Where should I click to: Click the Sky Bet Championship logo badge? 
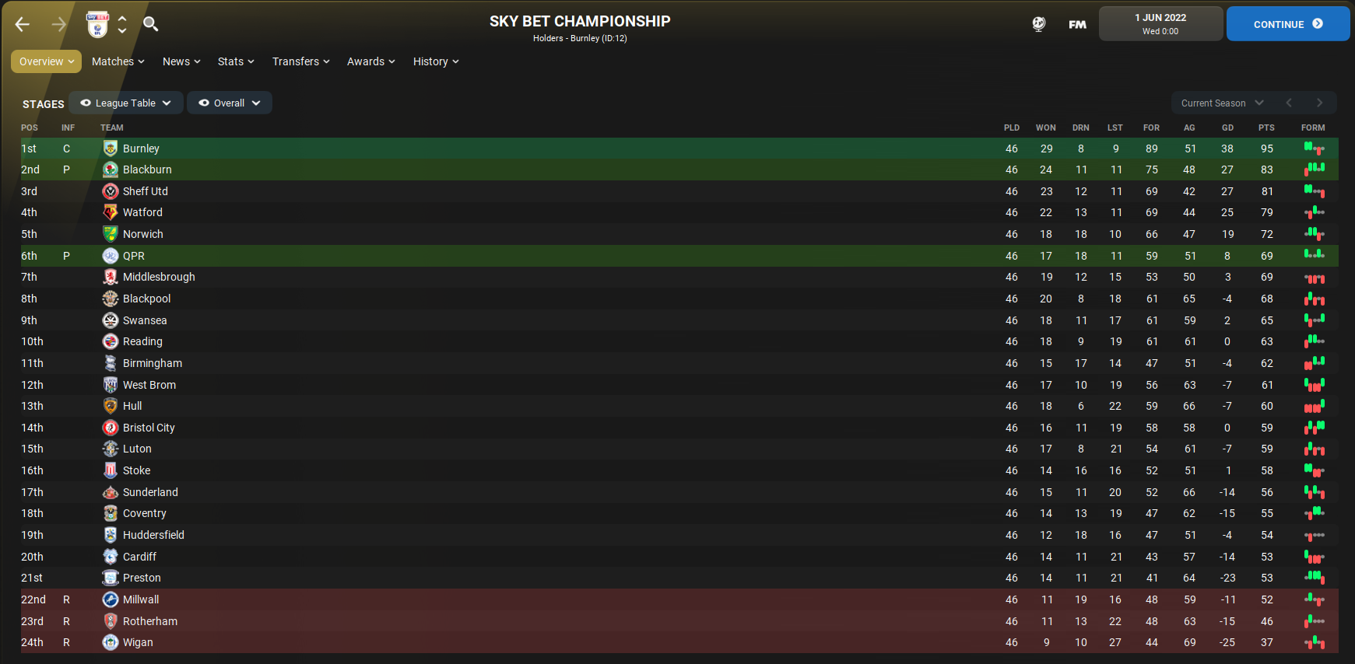tap(97, 24)
